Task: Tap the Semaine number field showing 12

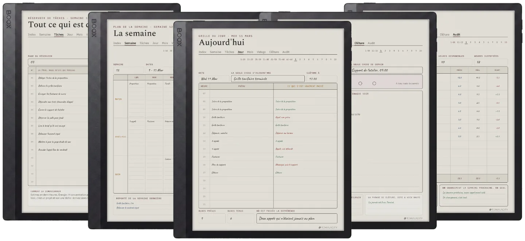Action: 128,70
